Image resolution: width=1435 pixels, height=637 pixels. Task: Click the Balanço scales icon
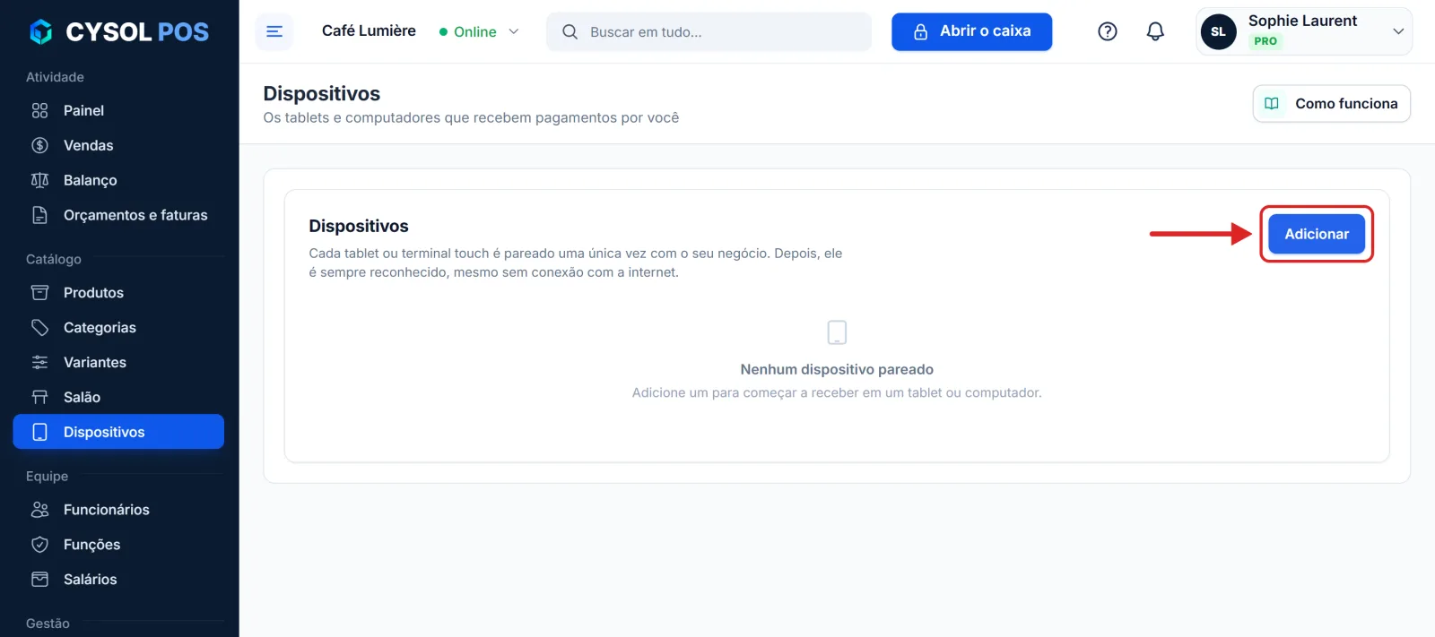(39, 180)
